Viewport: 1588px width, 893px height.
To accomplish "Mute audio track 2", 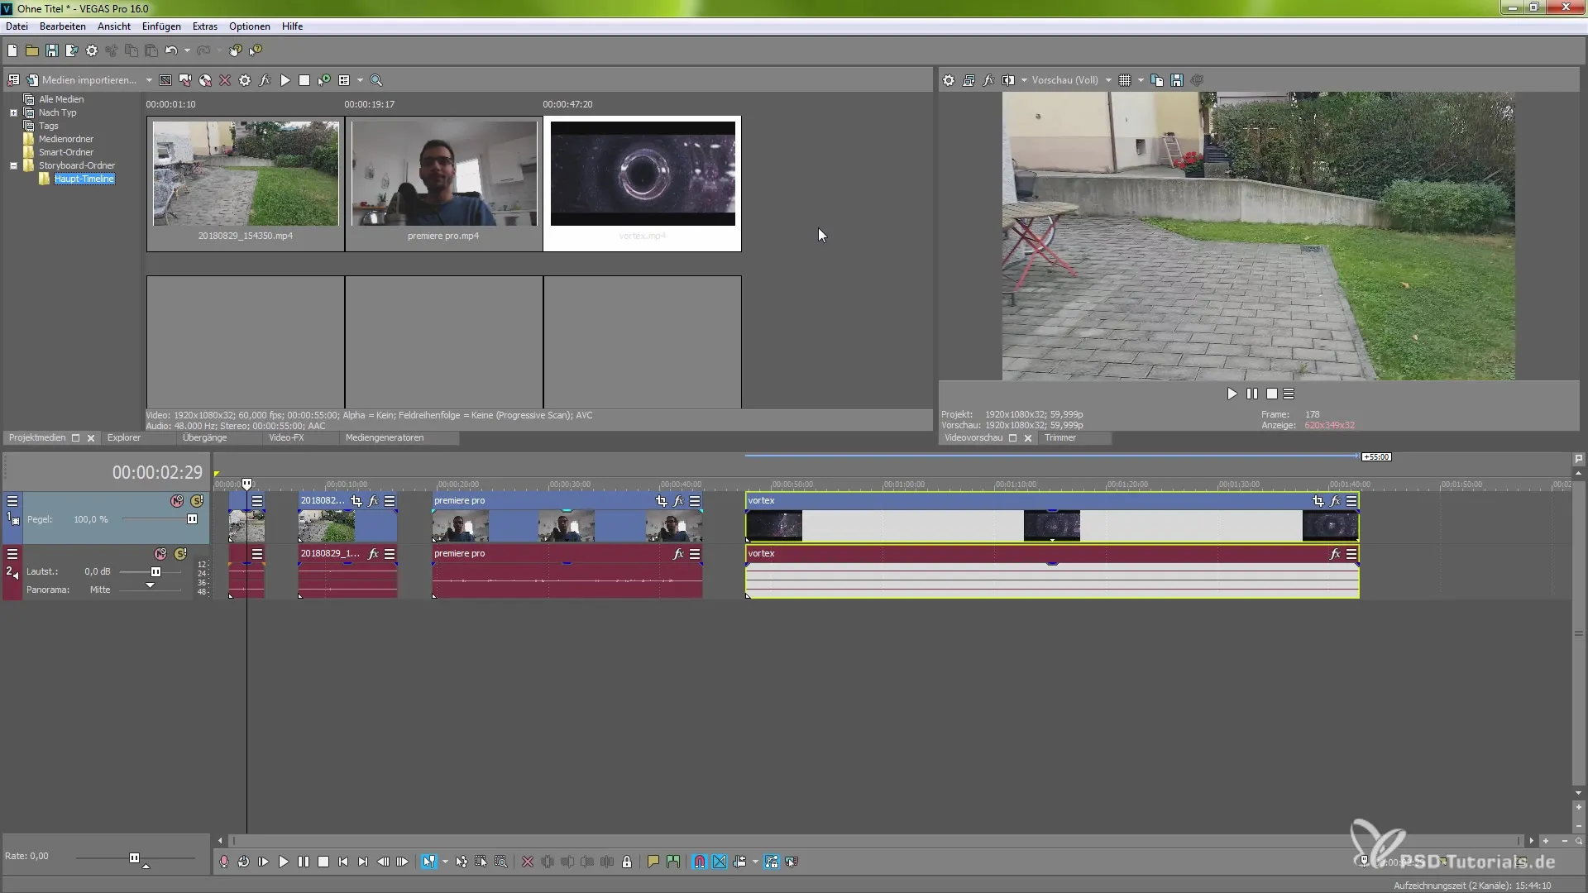I will [x=160, y=554].
